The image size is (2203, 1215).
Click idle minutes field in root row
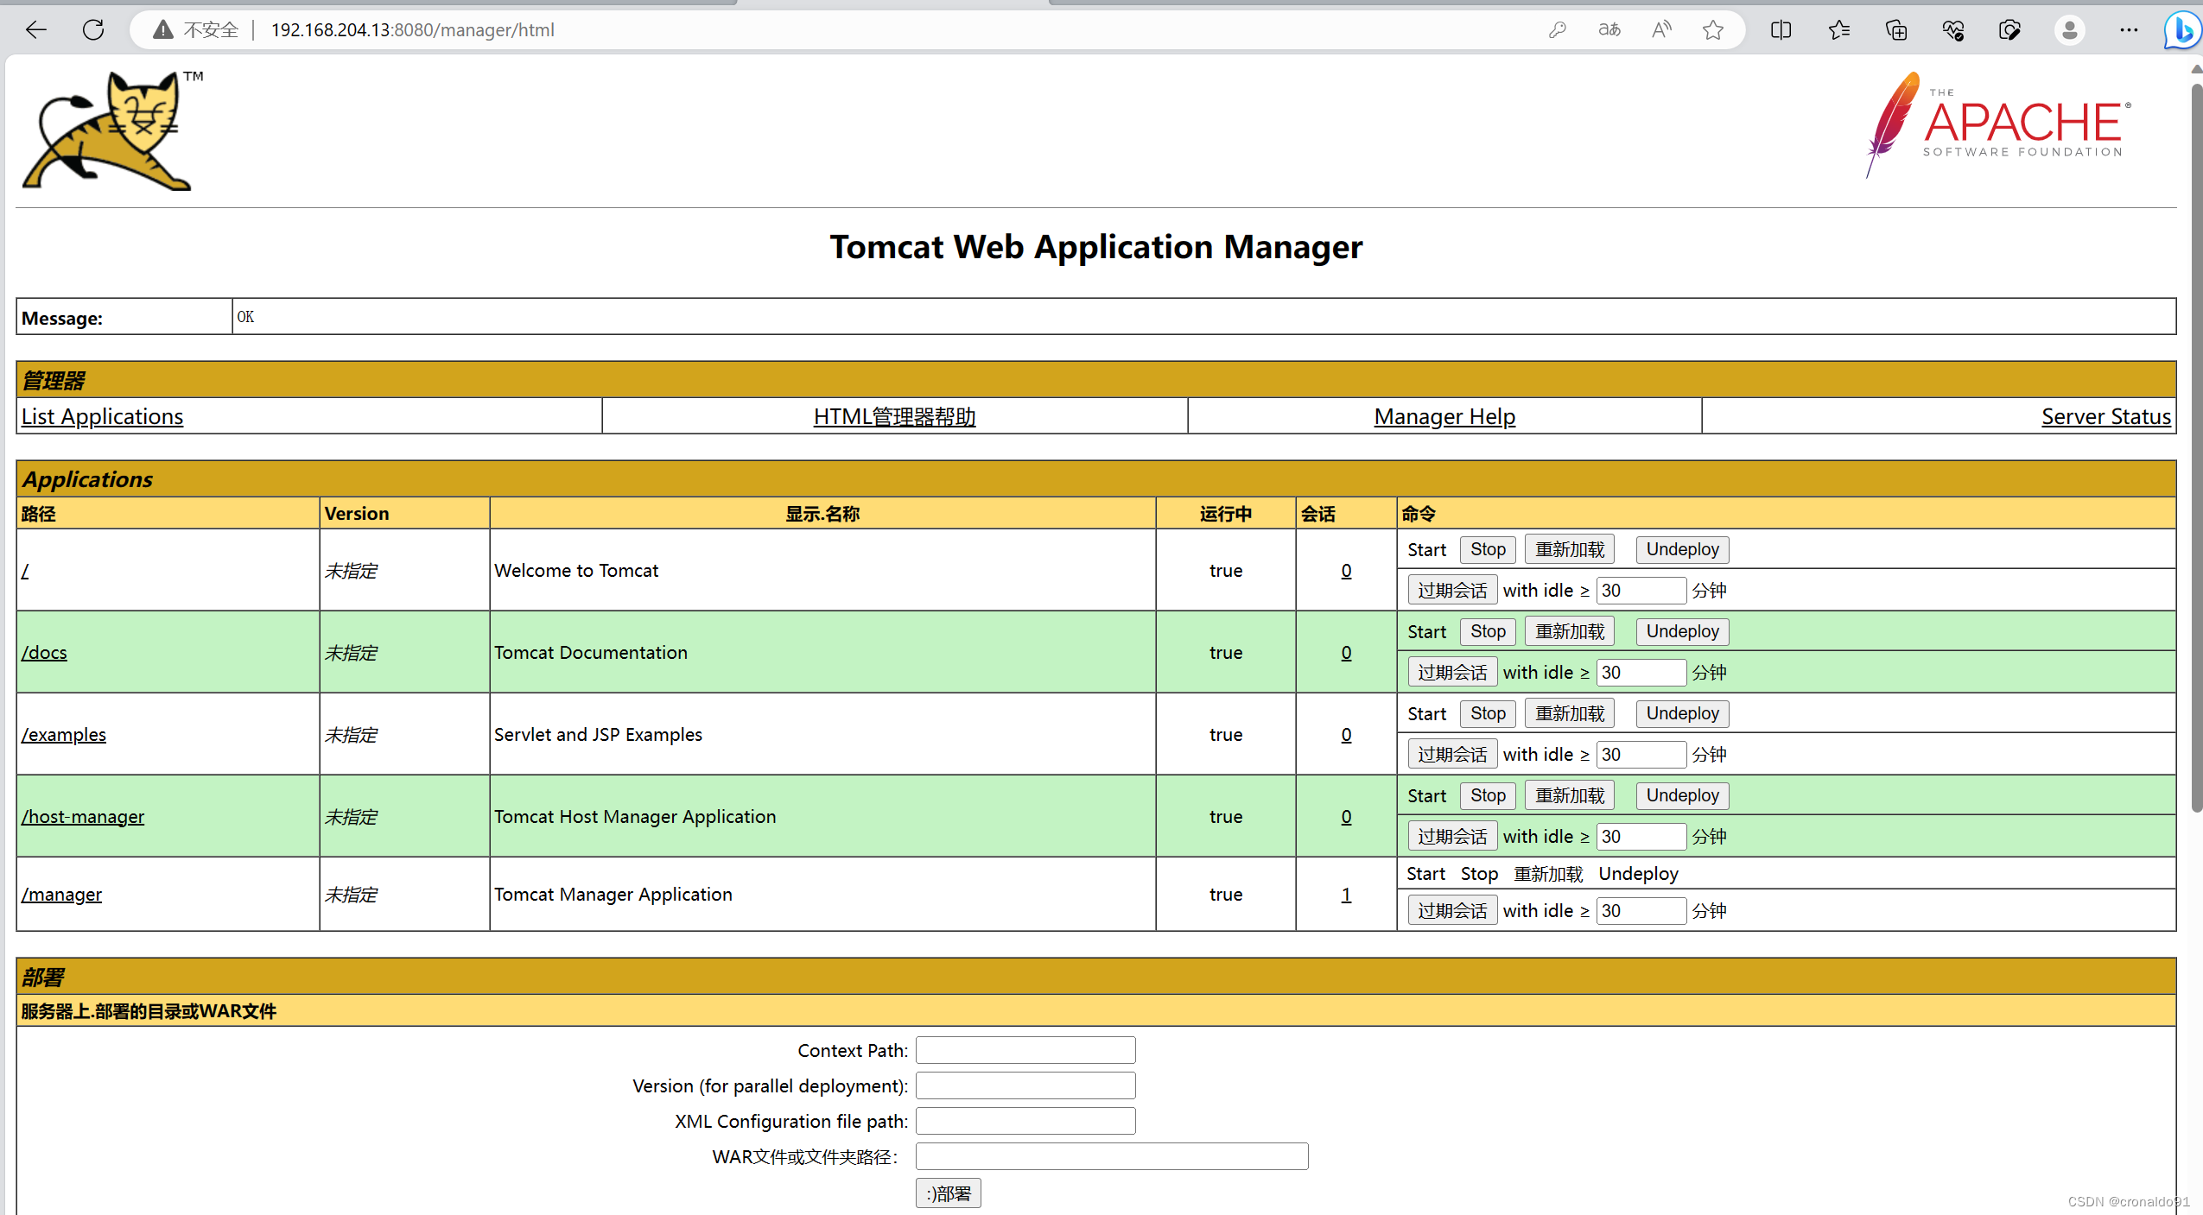click(x=1641, y=591)
